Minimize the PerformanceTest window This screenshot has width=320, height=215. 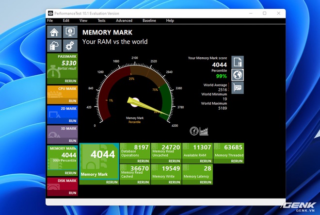[x=251, y=13]
